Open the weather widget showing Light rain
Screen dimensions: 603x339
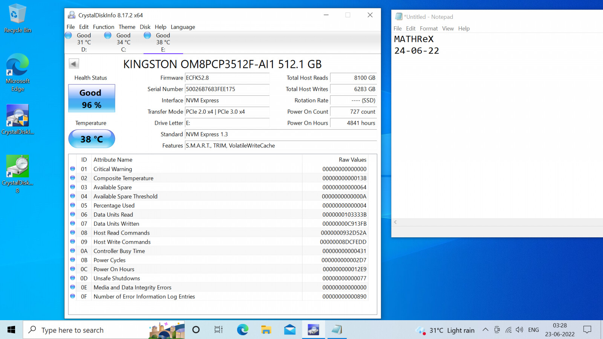tap(445, 330)
